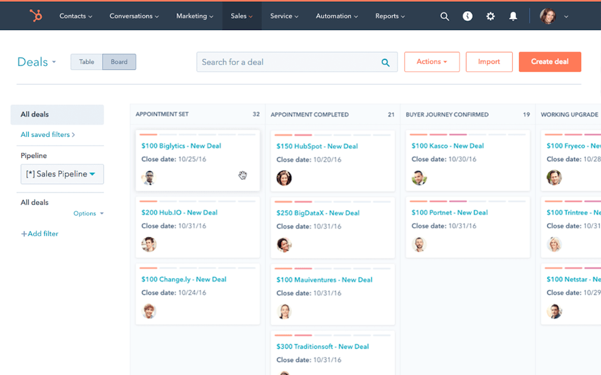The image size is (601, 375).
Task: Open $150 HubSpot - New Deal
Action: coord(317,146)
